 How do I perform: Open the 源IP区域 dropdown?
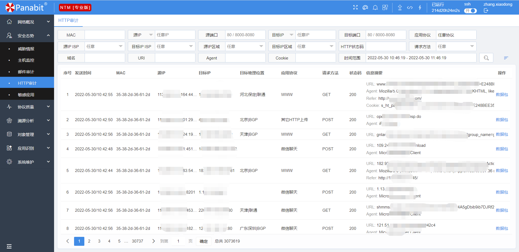245,47
